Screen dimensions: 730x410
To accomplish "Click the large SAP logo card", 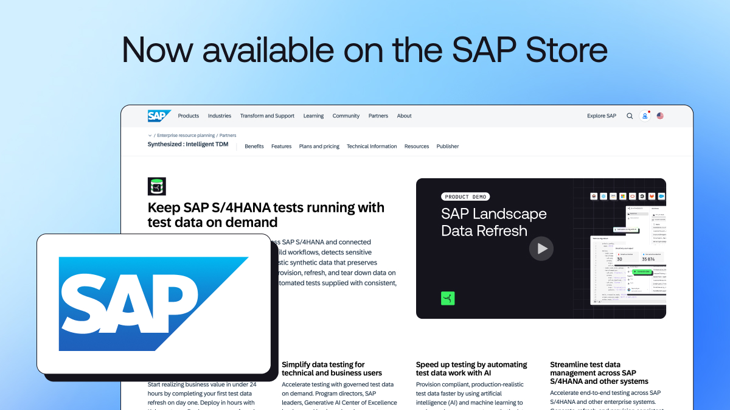I will pyautogui.click(x=153, y=304).
